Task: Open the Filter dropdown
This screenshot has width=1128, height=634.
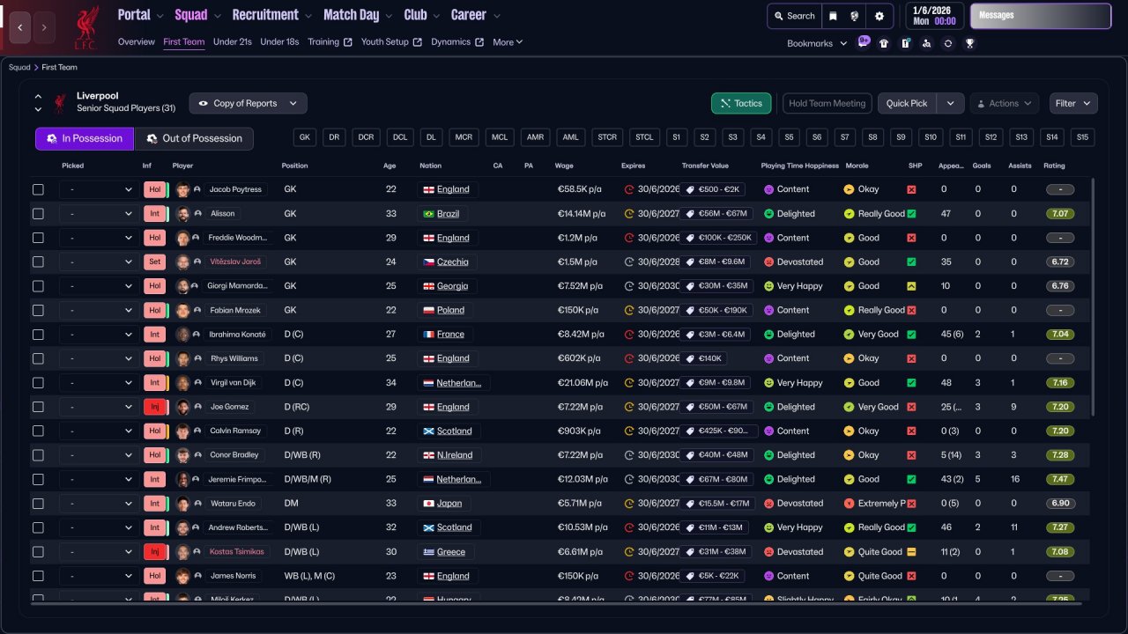Action: click(x=1072, y=104)
